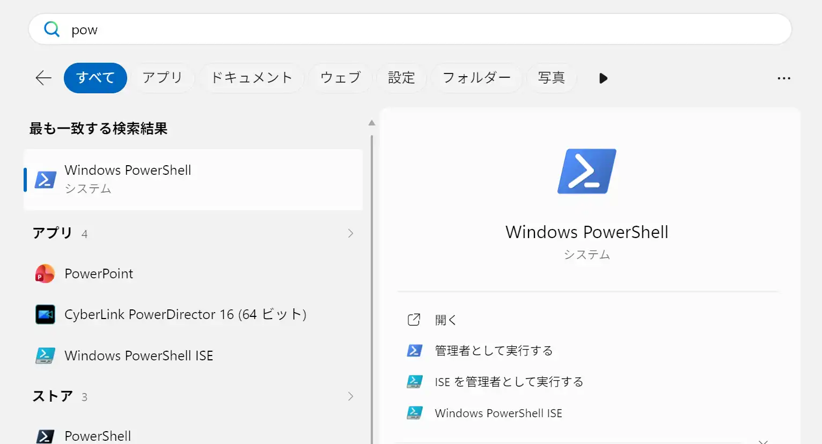822x444 pixels.
Task: Click 管理者として実行する PowerShell icon
Action: [x=414, y=351]
